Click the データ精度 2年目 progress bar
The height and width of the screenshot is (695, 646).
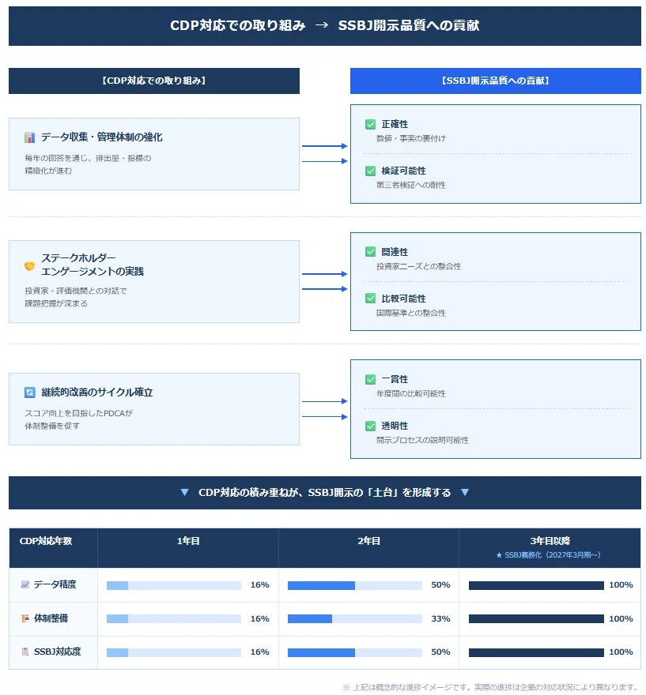[355, 585]
